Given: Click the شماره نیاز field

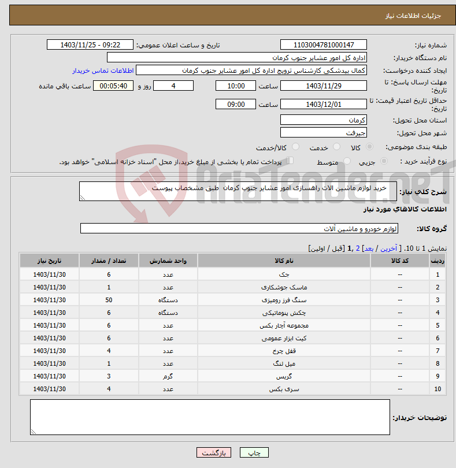Looking at the screenshot, I should (324, 44).
